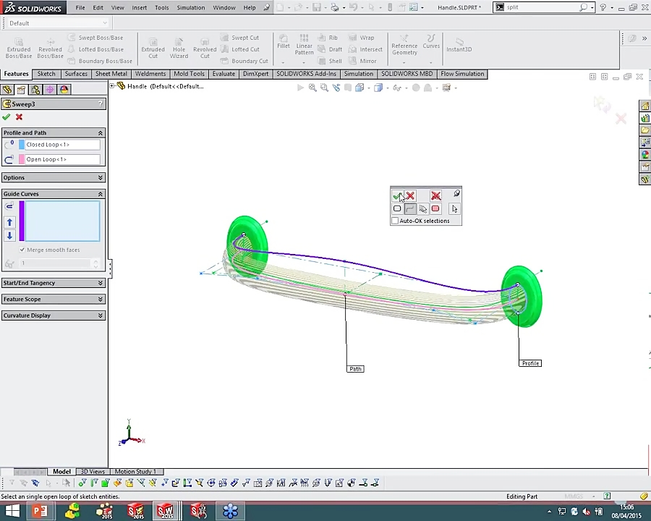Select the Reference Geometry tool
Viewport: 651px width, 521px height.
pos(404,45)
